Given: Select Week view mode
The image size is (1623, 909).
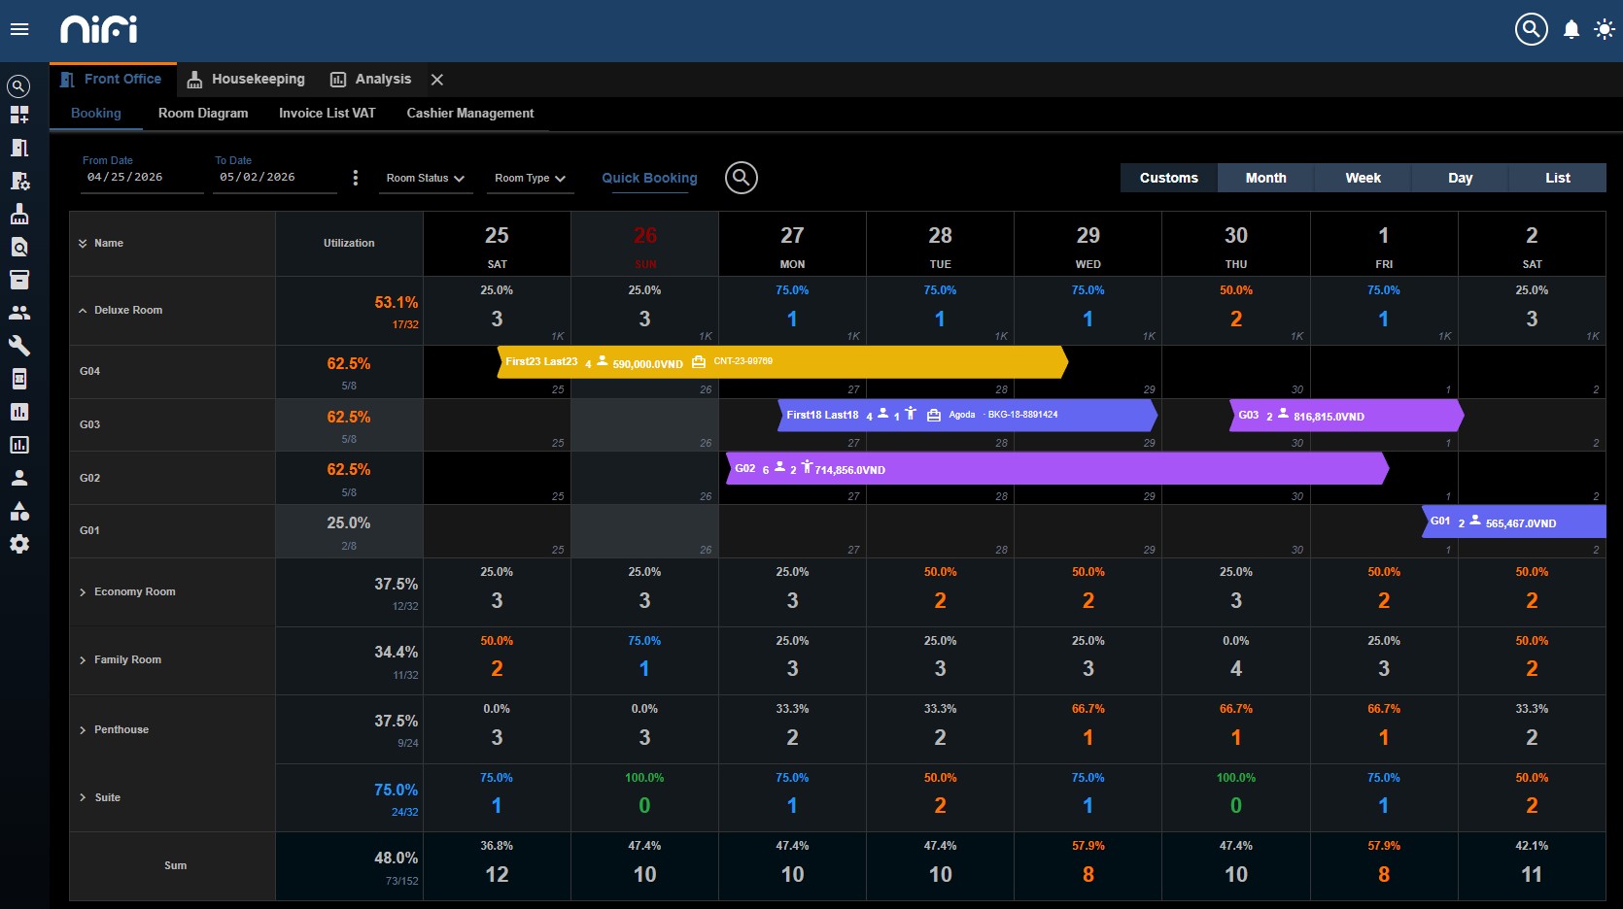Looking at the screenshot, I should click(1364, 178).
